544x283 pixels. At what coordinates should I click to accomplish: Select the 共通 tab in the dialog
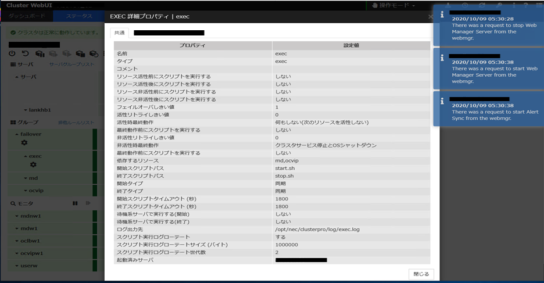coord(119,33)
